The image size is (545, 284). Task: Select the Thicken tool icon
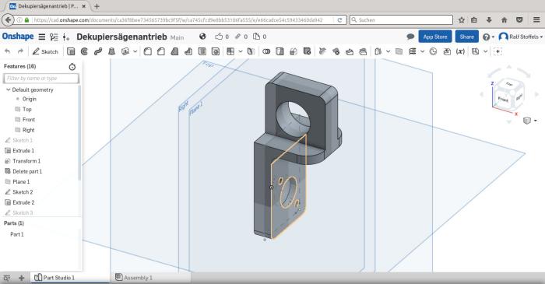point(125,51)
